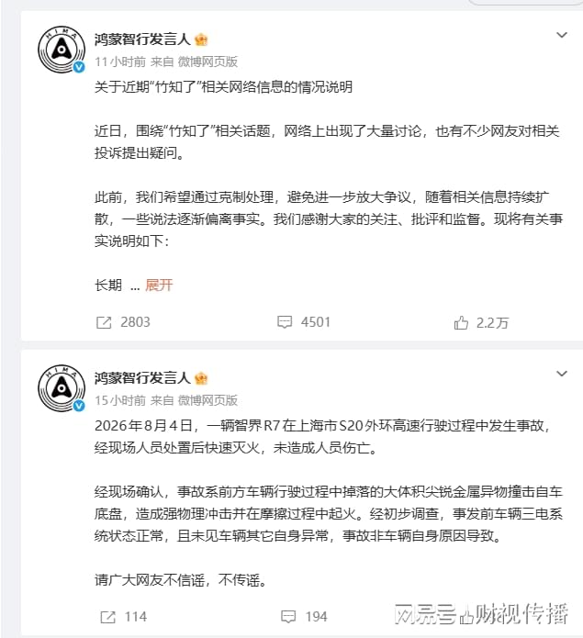The width and height of the screenshot is (583, 638).
Task: Open comments icon showing 4501
Action: pyautogui.click(x=285, y=322)
